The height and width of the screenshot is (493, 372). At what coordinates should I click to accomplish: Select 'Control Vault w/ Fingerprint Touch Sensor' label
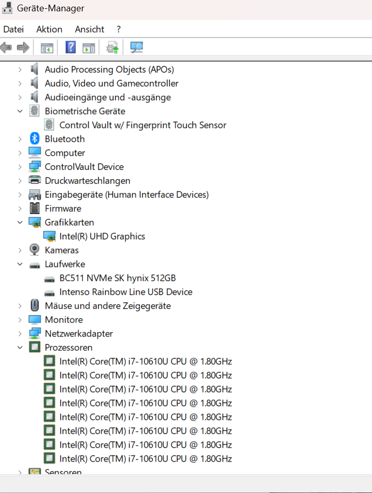[143, 125]
